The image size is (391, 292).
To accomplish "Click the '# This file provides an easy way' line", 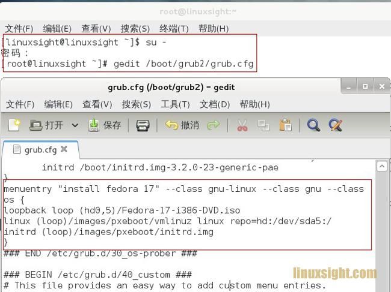I will (165, 285).
